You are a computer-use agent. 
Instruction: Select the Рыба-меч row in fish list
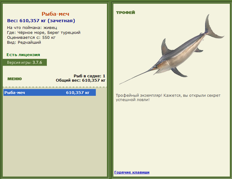click(50, 92)
